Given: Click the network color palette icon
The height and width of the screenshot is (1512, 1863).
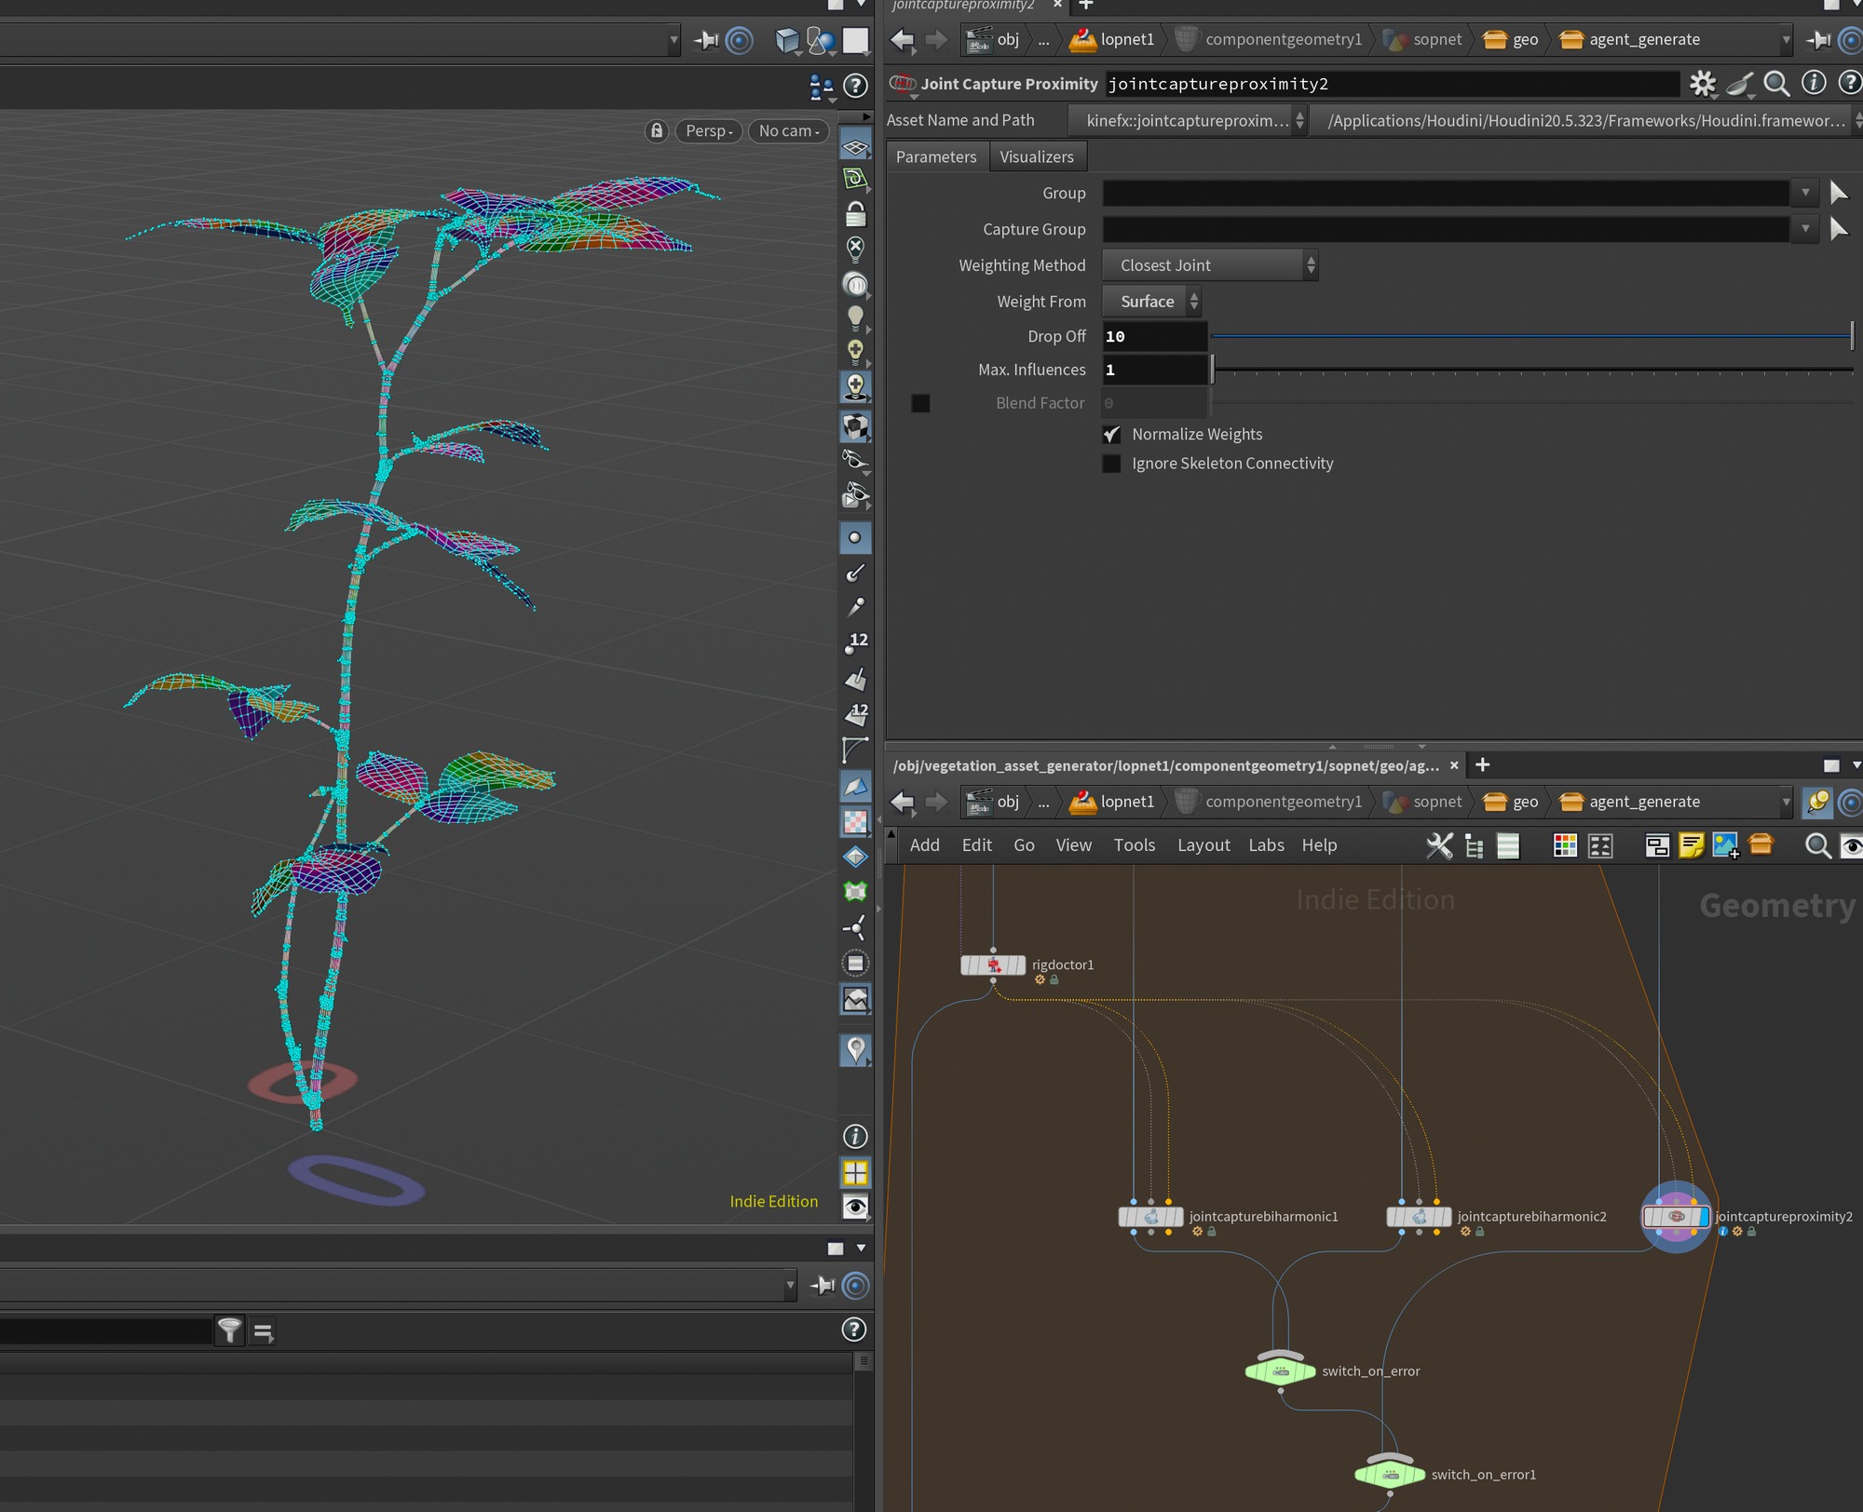Looking at the screenshot, I should 1565,845.
